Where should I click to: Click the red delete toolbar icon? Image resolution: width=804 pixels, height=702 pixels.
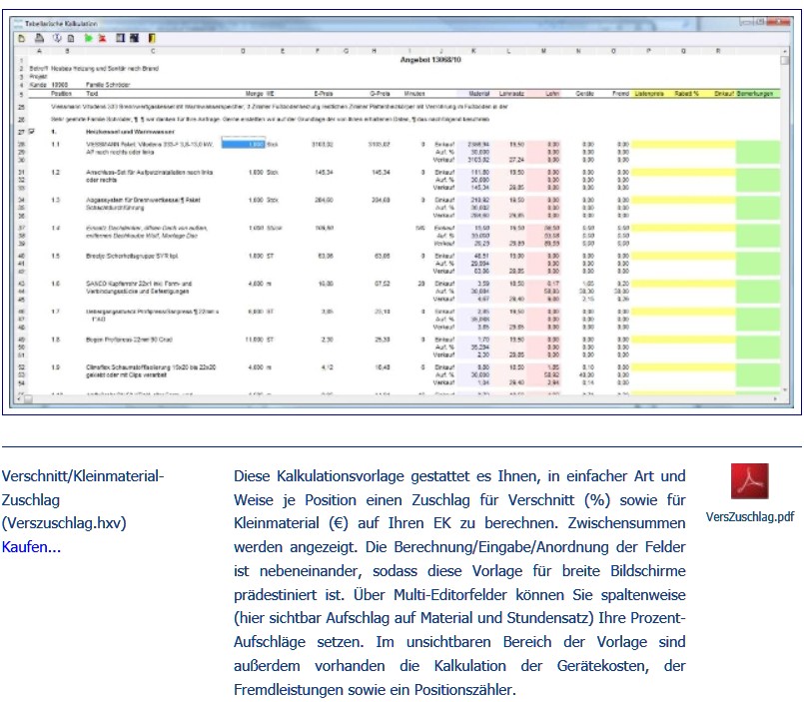point(103,38)
